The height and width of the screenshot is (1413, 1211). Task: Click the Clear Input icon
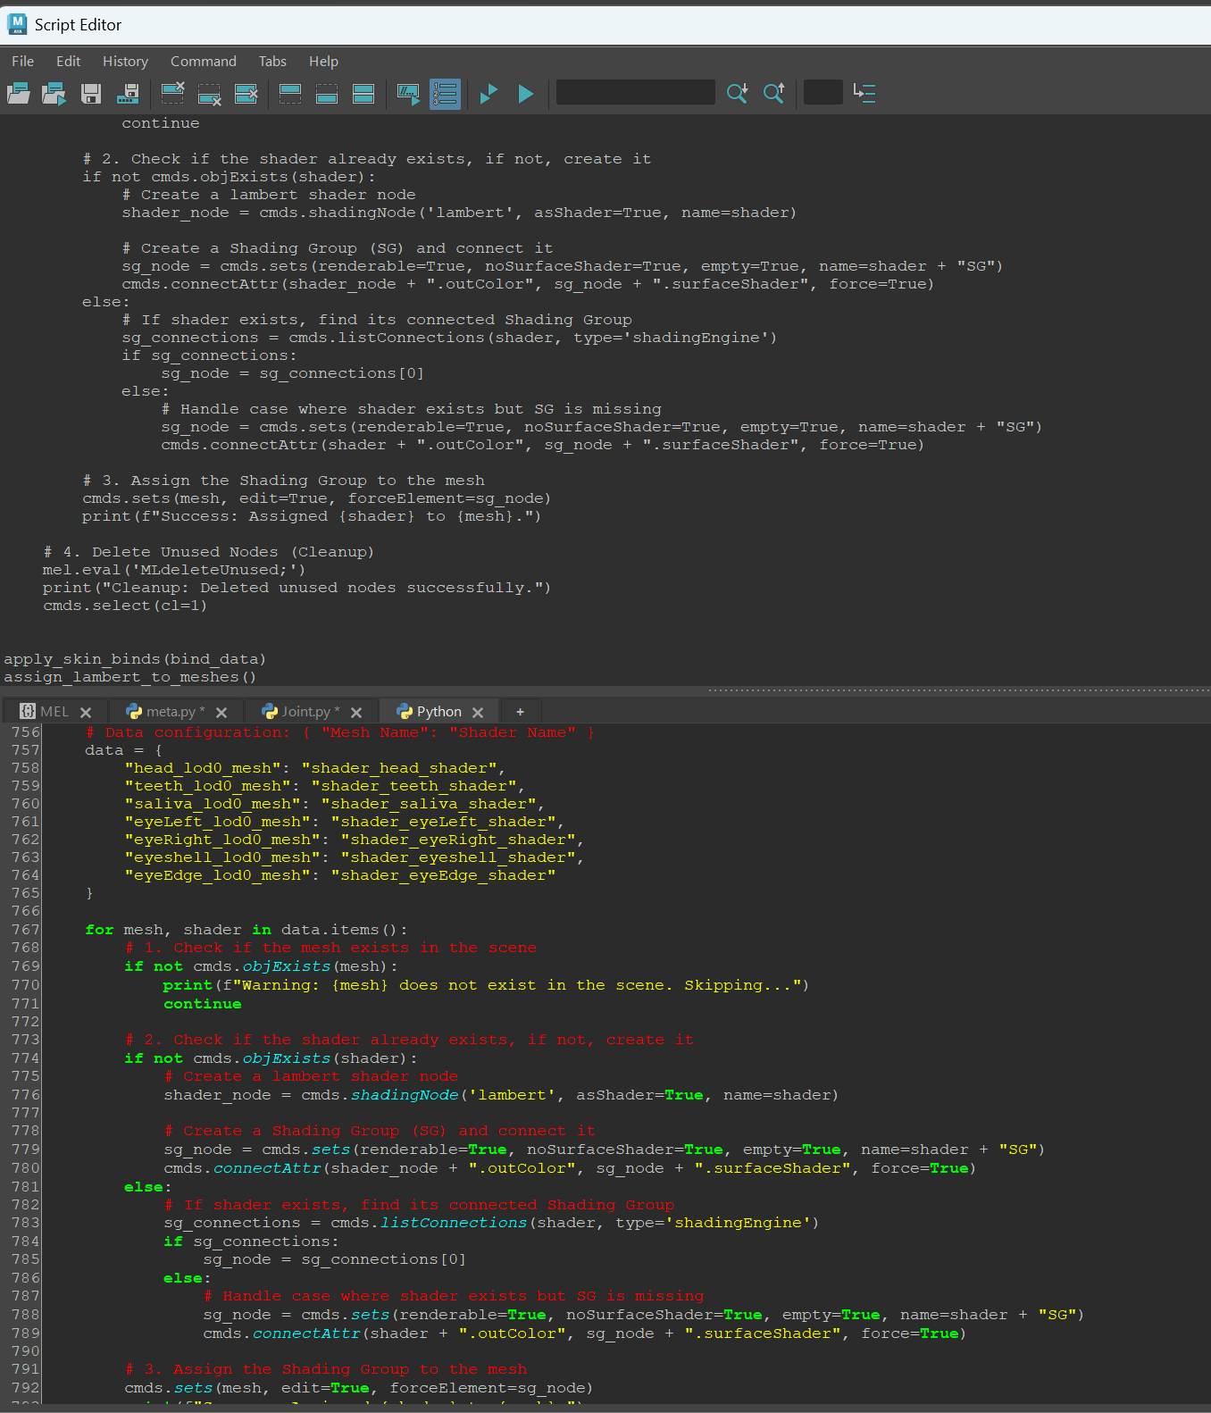[x=209, y=93]
